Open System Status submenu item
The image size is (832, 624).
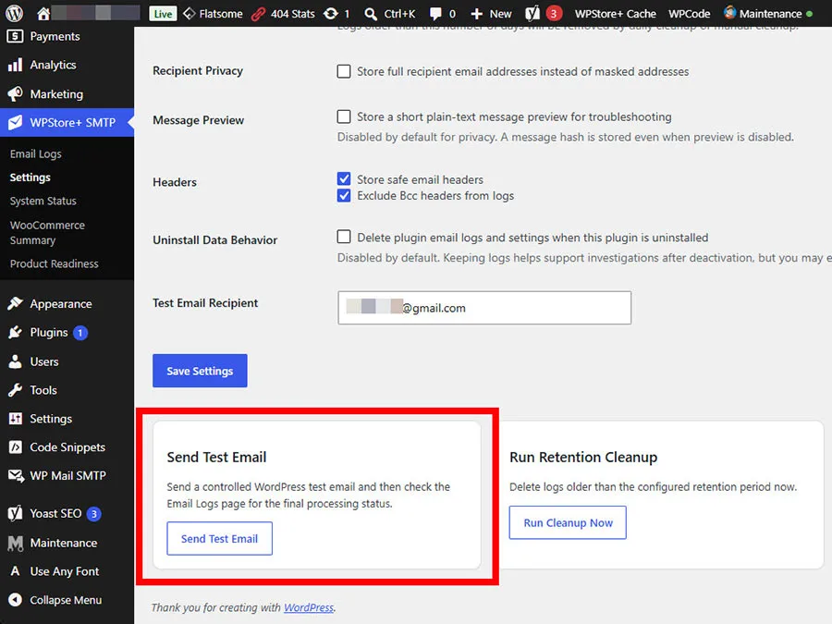coord(43,202)
